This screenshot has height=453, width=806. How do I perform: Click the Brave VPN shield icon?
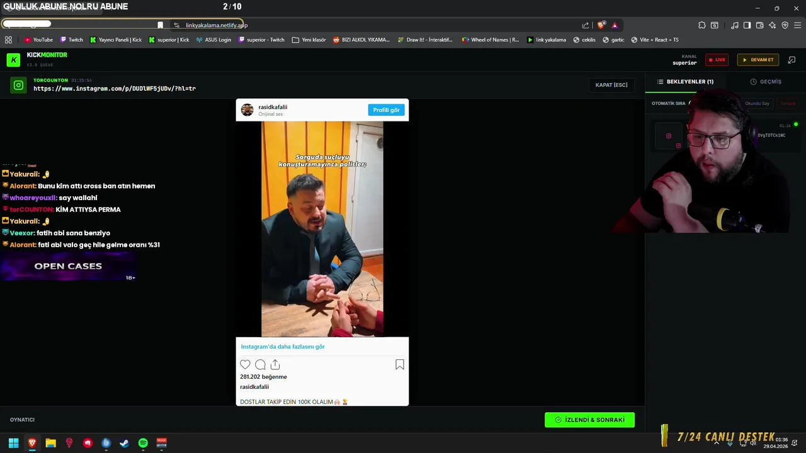tap(785, 25)
